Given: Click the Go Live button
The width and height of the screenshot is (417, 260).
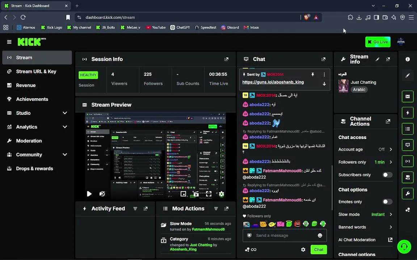Looking at the screenshot, I should (x=378, y=42).
